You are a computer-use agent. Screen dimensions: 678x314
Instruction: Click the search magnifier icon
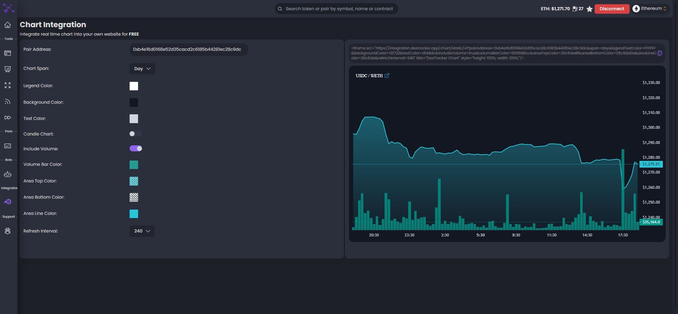click(x=280, y=9)
